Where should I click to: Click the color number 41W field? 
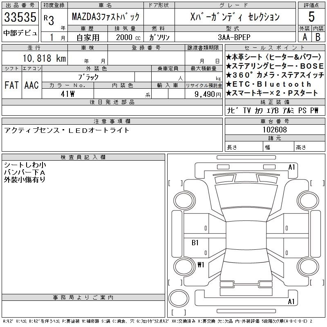click(x=67, y=94)
